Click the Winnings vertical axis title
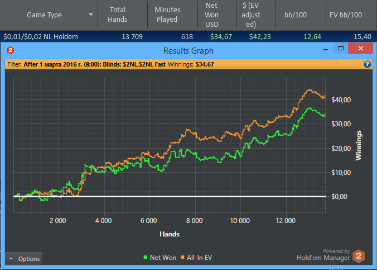377x270 pixels. click(x=359, y=145)
